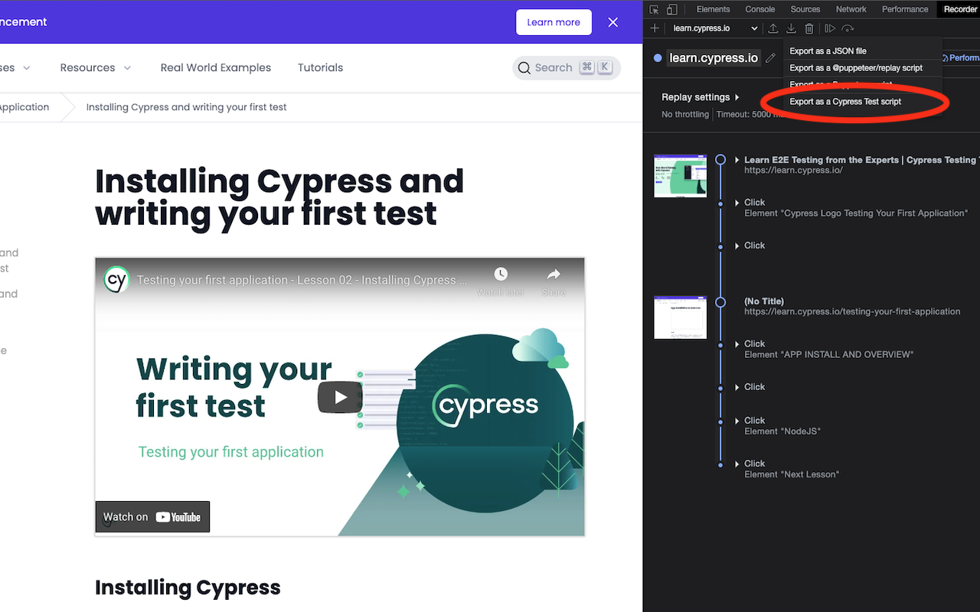This screenshot has height=612, width=980.
Task: Switch to the Network tab in DevTools
Action: point(851,9)
